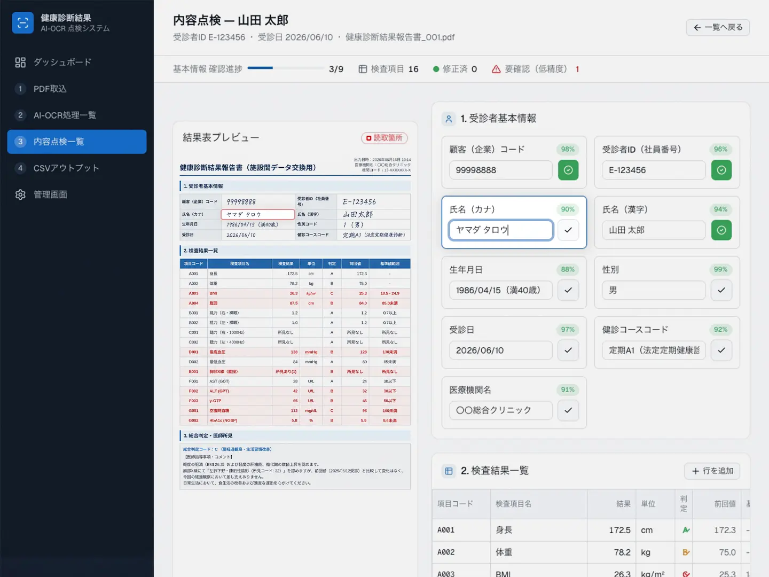
Task: Return to the list with 一覧へ戻る
Action: click(x=718, y=27)
